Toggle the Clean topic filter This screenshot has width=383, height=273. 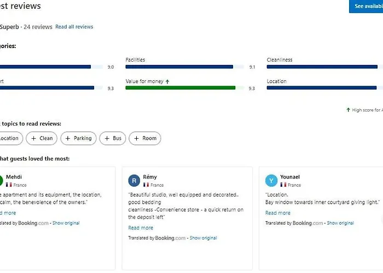(42, 138)
